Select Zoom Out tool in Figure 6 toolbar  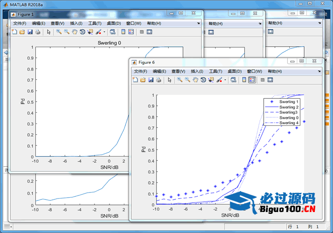(x=188, y=80)
